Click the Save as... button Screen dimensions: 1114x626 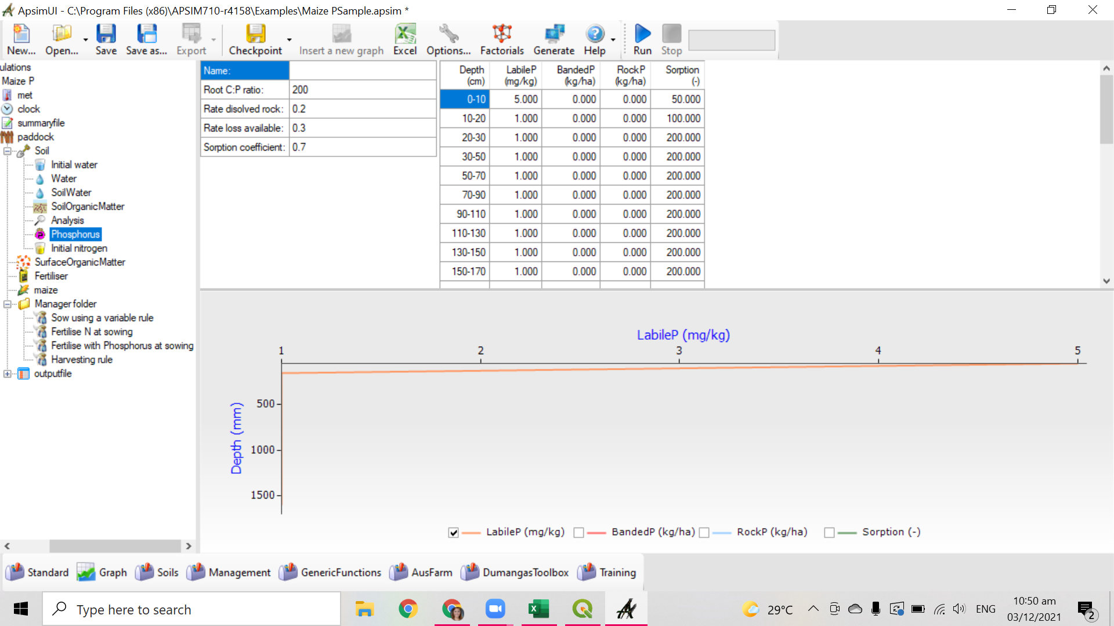click(146, 39)
